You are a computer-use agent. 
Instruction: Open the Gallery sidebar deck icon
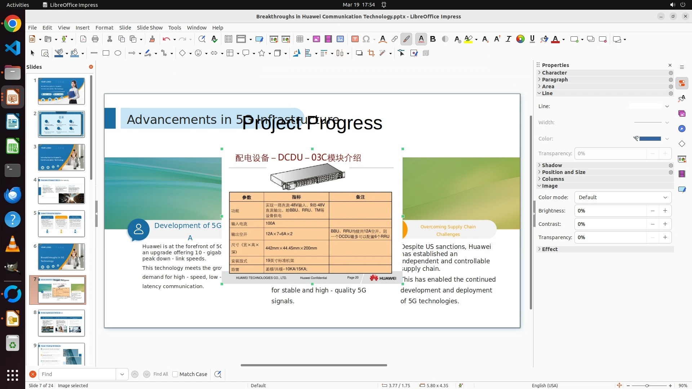(x=682, y=113)
